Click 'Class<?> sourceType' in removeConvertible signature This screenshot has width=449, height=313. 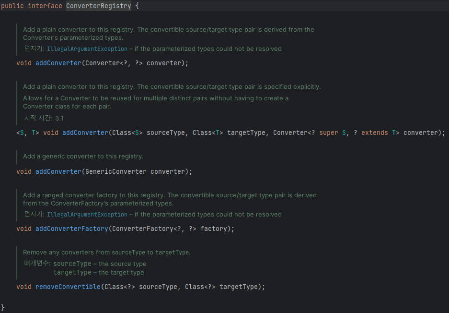(x=140, y=287)
